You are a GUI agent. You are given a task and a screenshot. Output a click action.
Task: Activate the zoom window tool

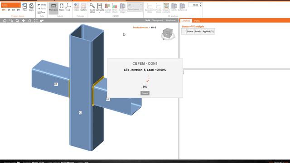[11, 20]
